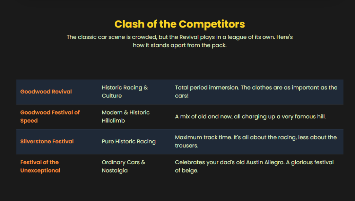The image size is (355, 201).
Task: Select Goodwood Festival of Speed name
Action: (x=50, y=116)
